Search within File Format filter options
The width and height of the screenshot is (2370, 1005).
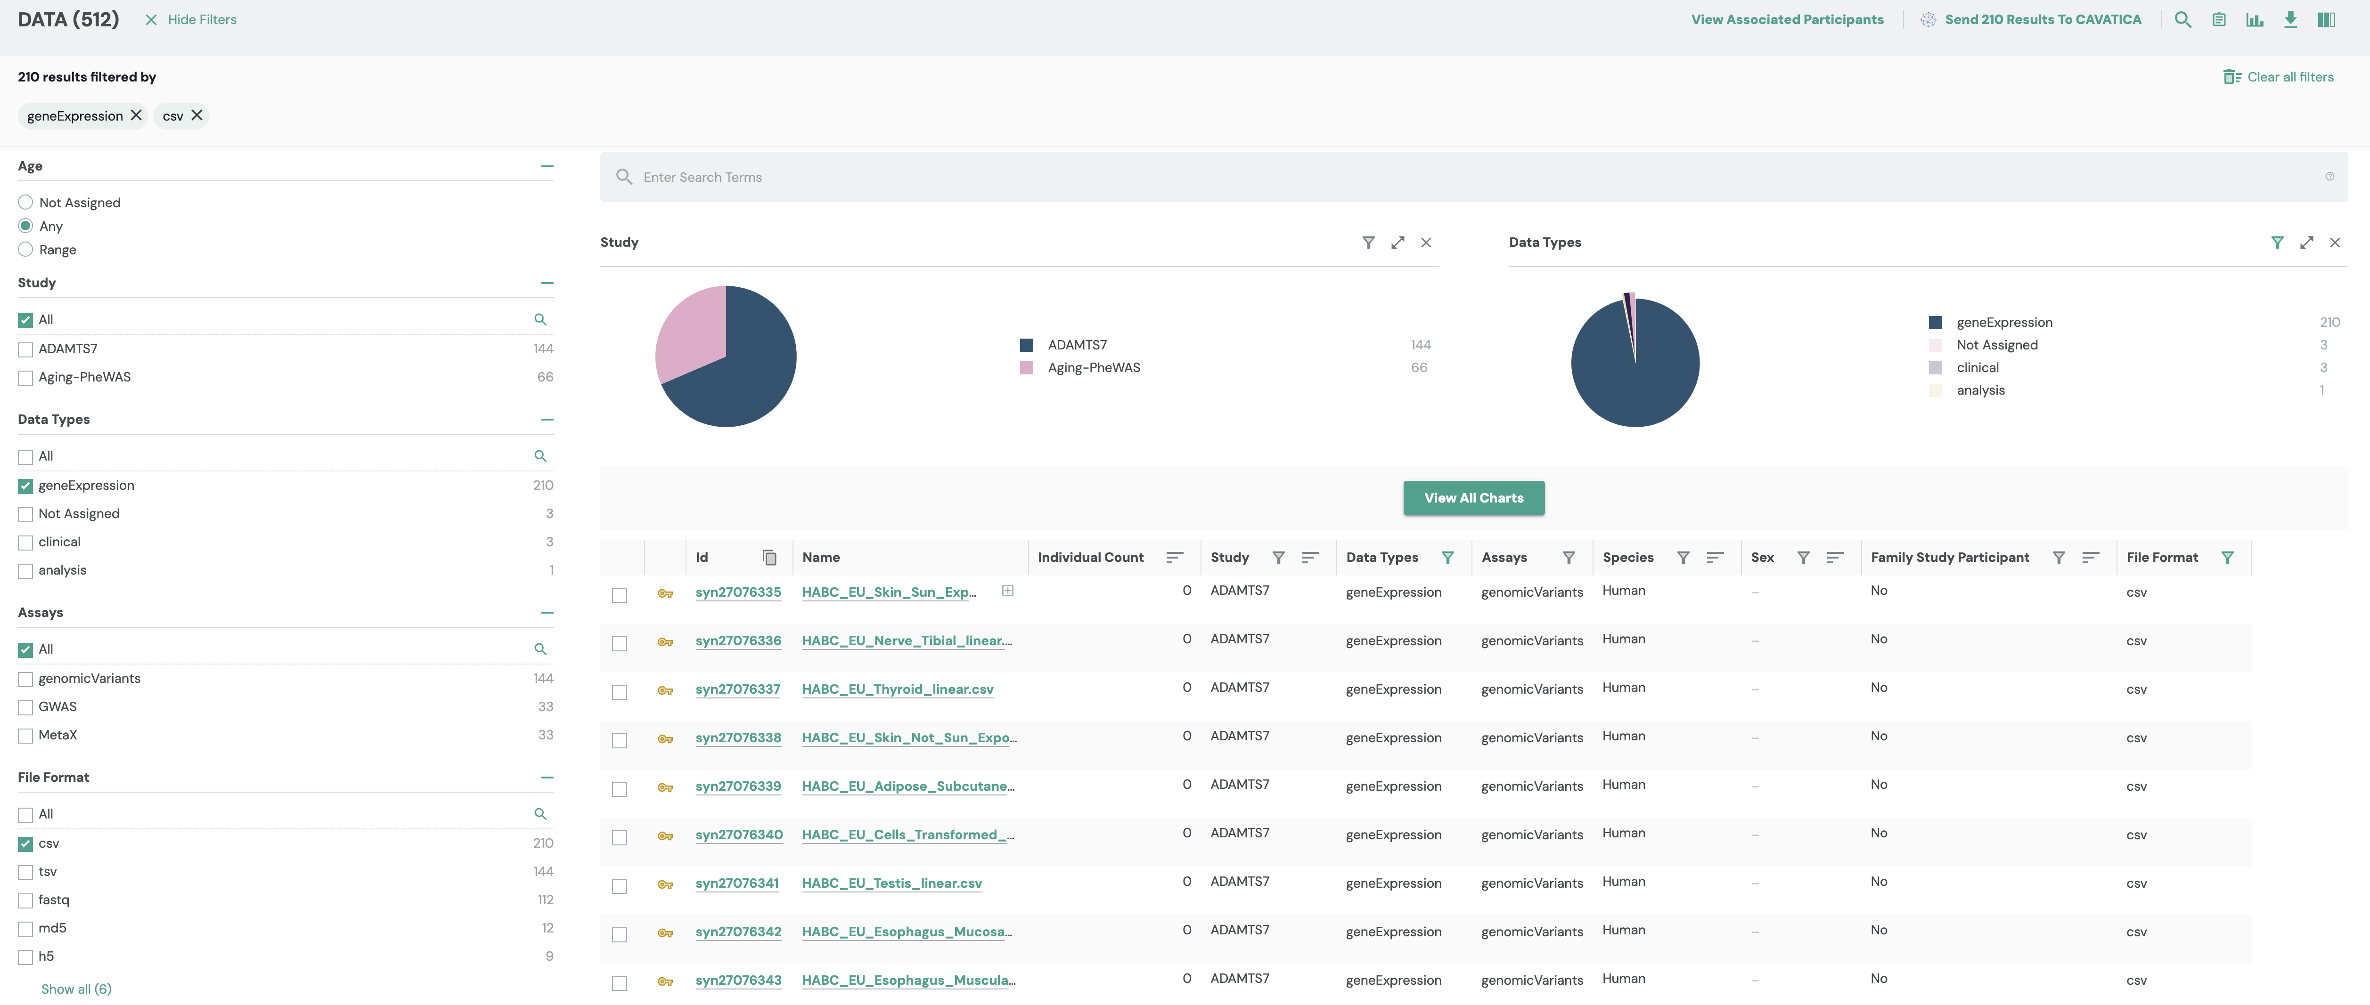pos(540,814)
